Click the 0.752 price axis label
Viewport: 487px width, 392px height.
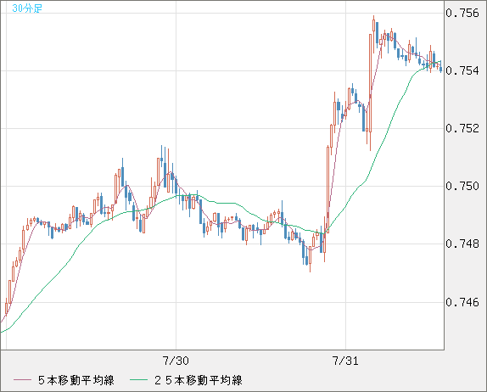[x=462, y=128]
